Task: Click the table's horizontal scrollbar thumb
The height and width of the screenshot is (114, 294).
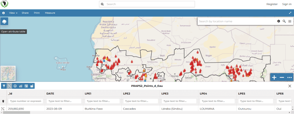Action: (16, 113)
